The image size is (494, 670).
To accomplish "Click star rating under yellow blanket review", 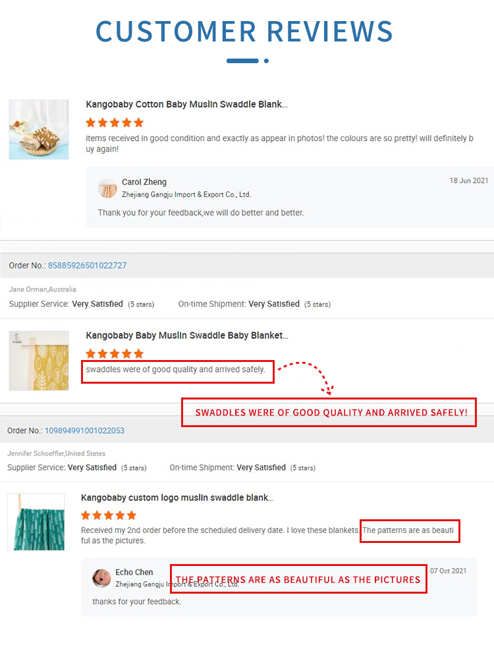I will click(x=115, y=353).
